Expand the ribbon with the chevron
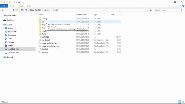Viewport: 185px width, 104px height. coord(180,6)
